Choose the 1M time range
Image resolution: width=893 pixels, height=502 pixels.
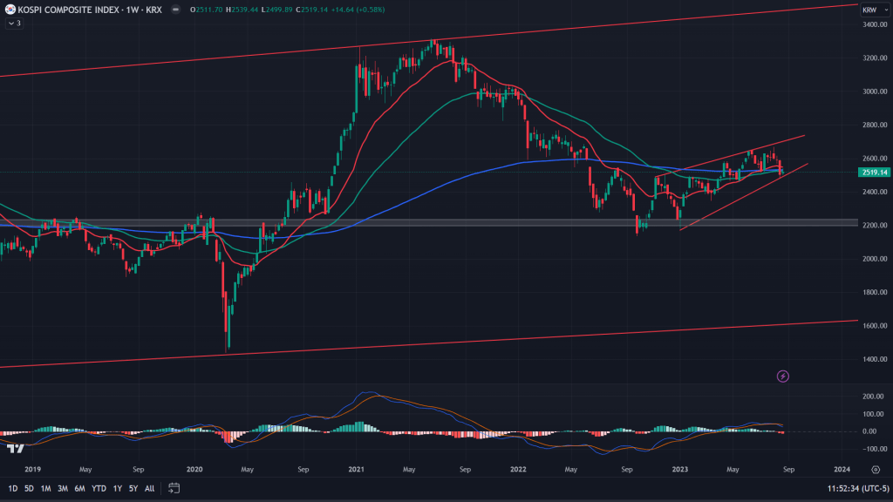point(45,489)
